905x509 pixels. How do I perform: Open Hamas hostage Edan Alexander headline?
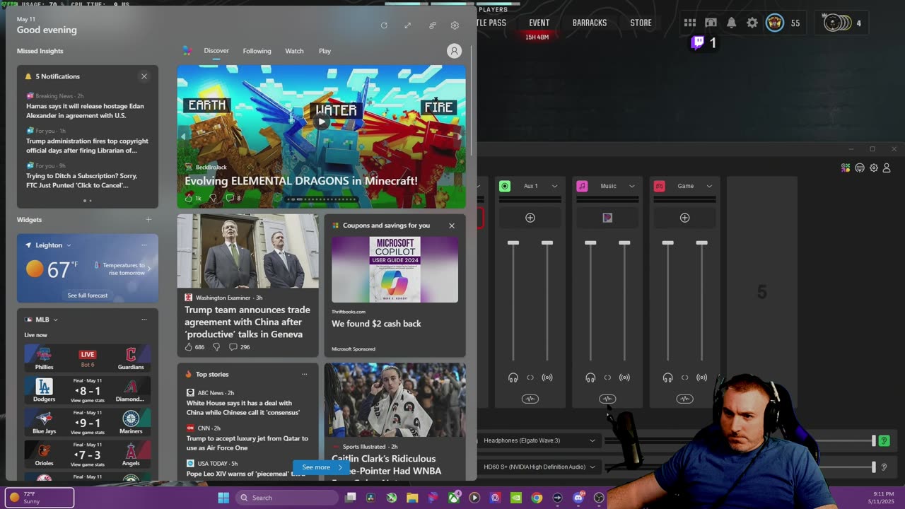tap(86, 111)
